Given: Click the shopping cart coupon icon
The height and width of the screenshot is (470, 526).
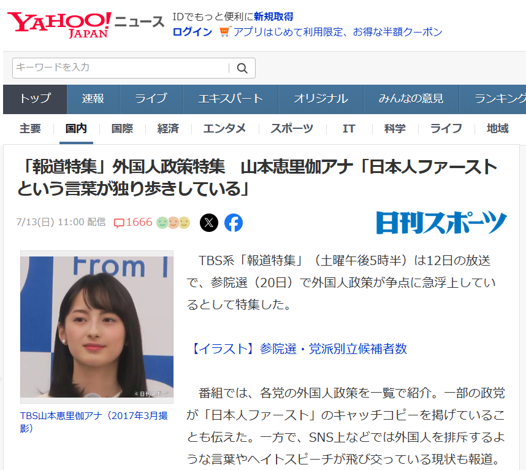Looking at the screenshot, I should (x=224, y=31).
